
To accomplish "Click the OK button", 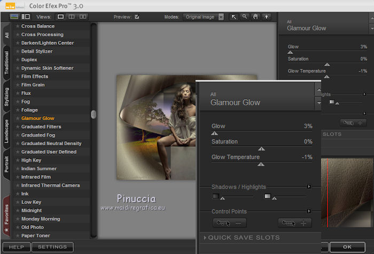I will click(347, 247).
